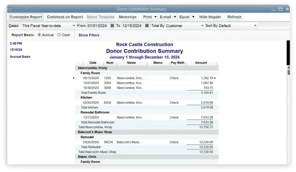296x172 pixels.
Task: Open the From date calendar picker
Action: pyautogui.click(x=112, y=26)
